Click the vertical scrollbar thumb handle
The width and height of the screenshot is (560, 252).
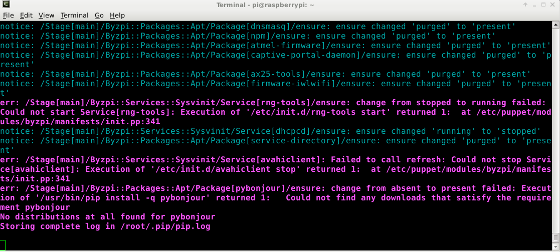click(555, 238)
